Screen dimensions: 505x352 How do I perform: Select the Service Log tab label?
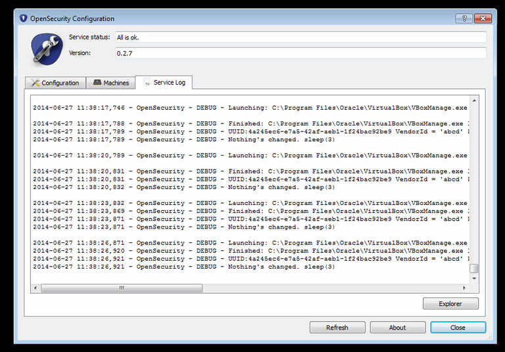pos(170,83)
